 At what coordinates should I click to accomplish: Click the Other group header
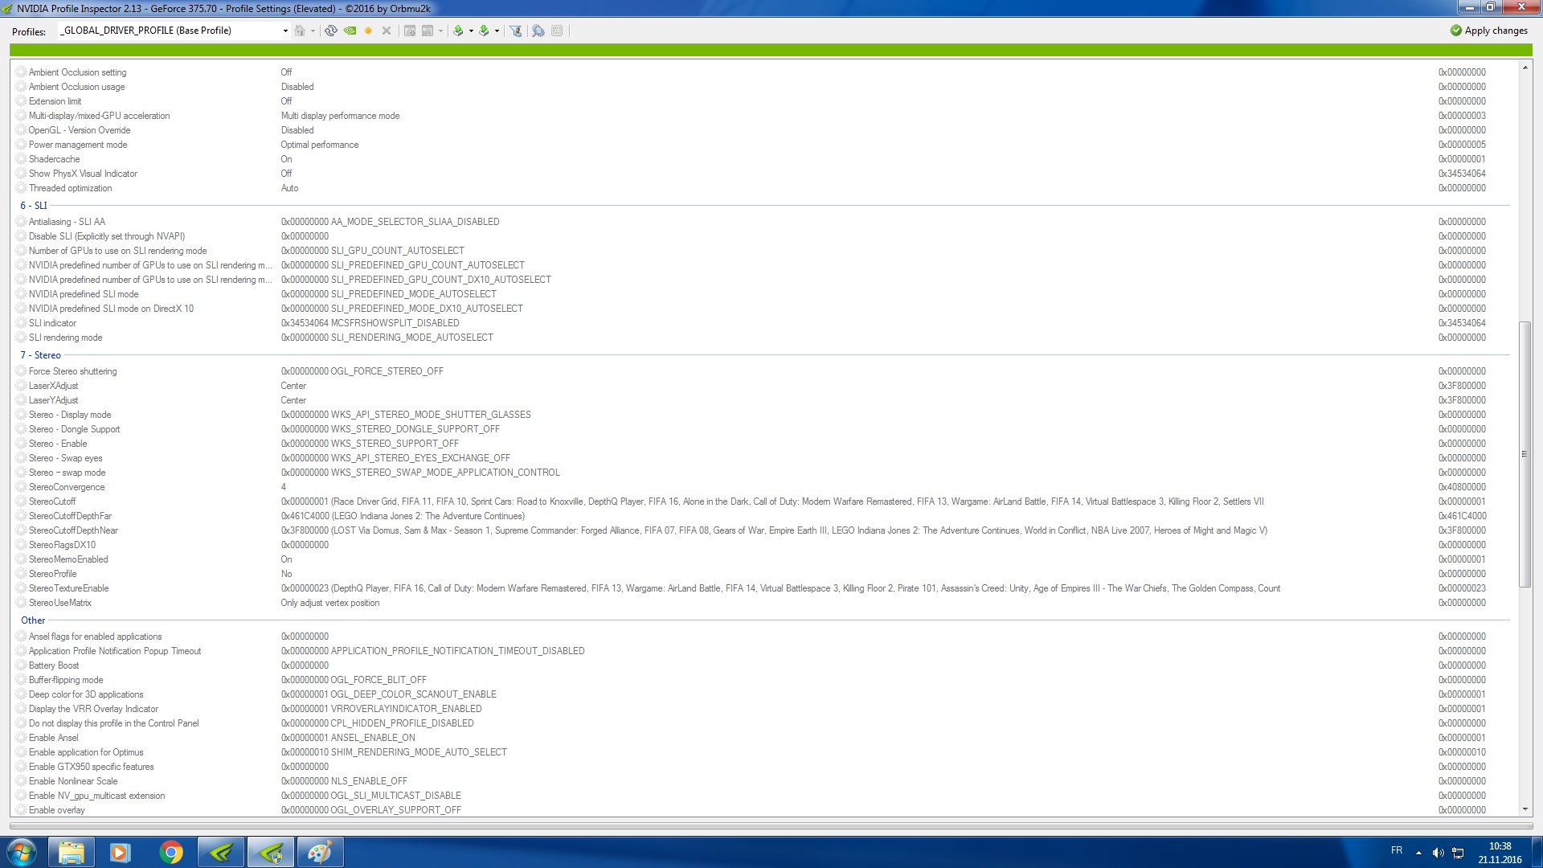(33, 620)
